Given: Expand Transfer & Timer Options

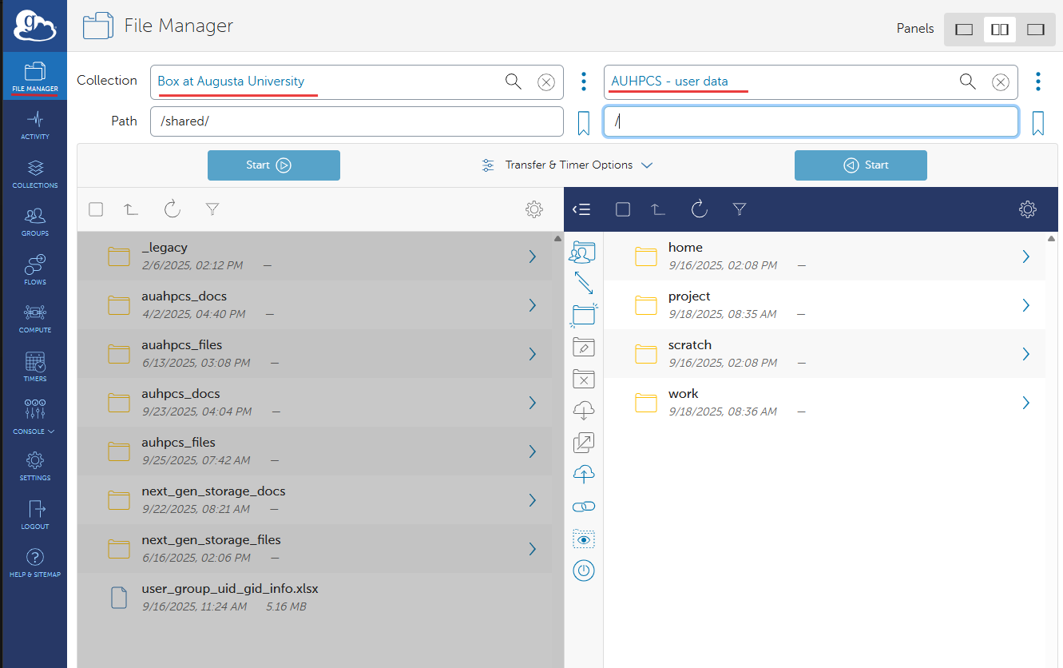Looking at the screenshot, I should pos(567,165).
